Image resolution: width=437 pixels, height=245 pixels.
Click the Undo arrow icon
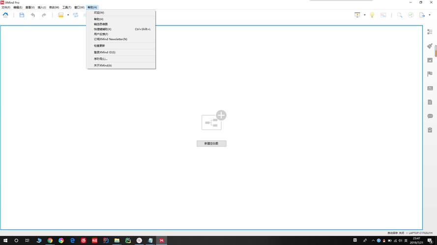(33, 15)
